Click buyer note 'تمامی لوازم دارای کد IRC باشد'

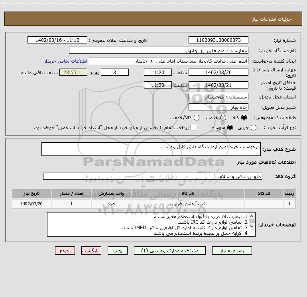point(213,222)
